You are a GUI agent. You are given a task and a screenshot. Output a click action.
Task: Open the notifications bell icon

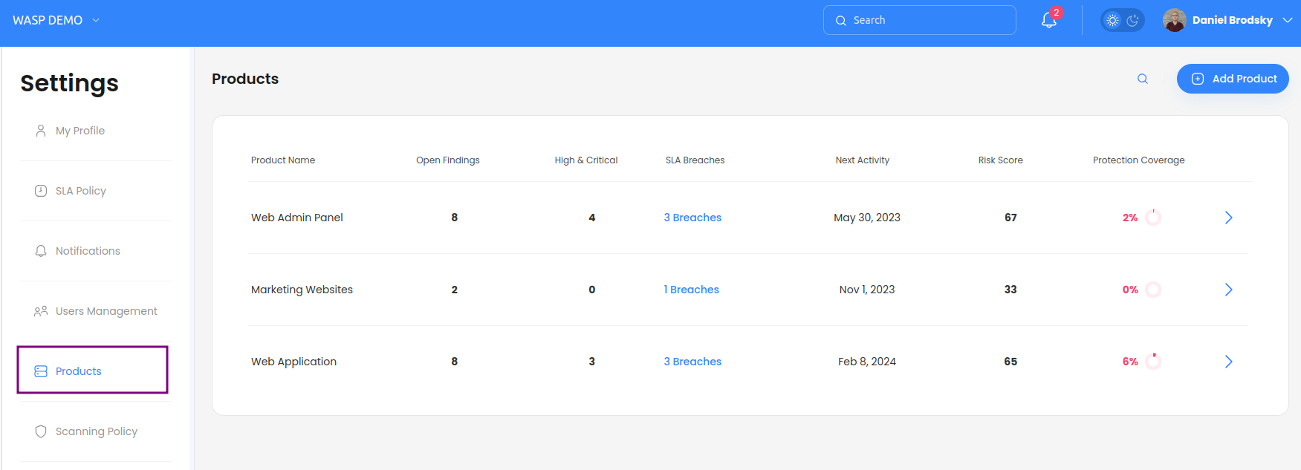coord(1048,21)
